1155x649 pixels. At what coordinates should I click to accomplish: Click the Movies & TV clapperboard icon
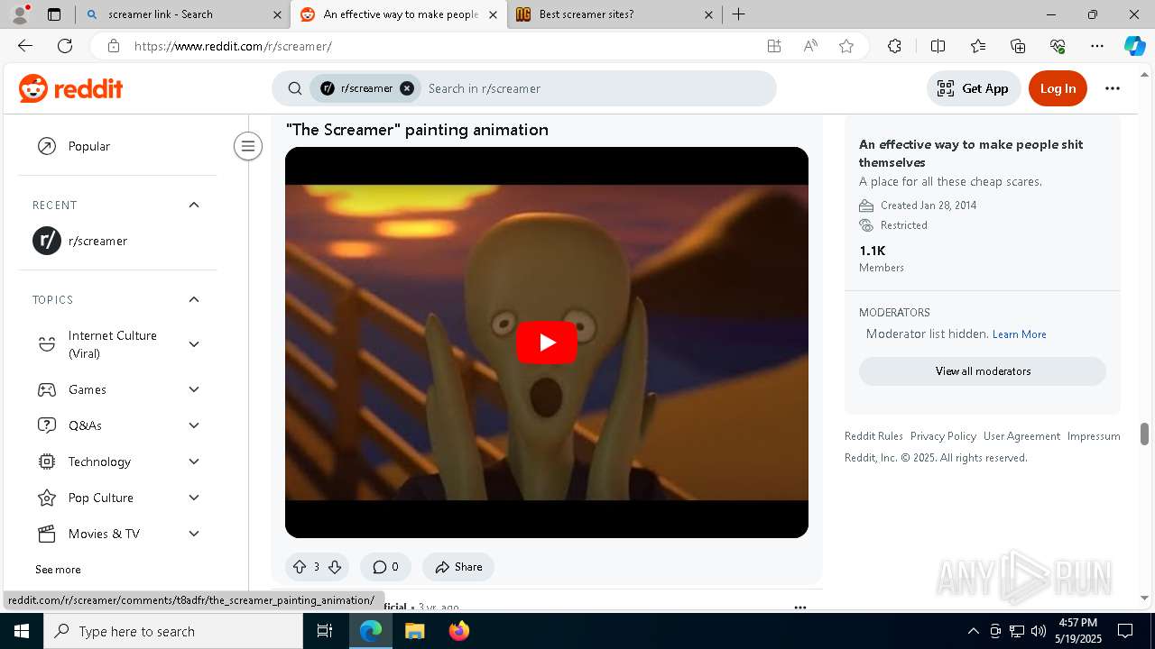[47, 534]
